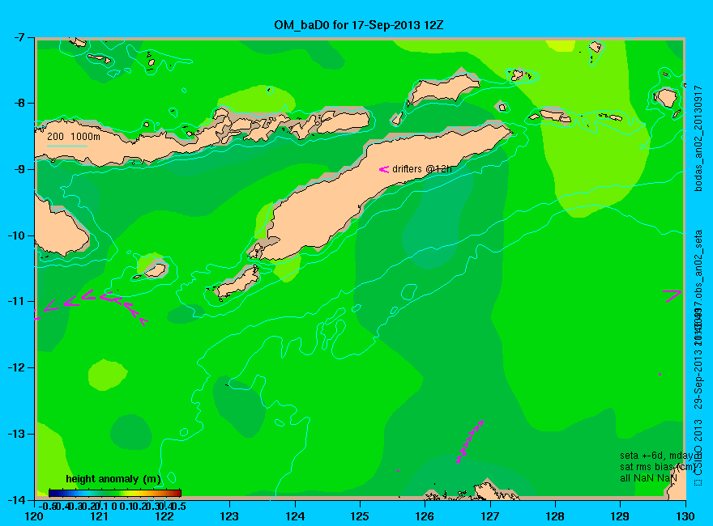This screenshot has width=713, height=526.
Task: Click the '29-Sep-2013' vertical date text
Action: pyautogui.click(x=698, y=379)
